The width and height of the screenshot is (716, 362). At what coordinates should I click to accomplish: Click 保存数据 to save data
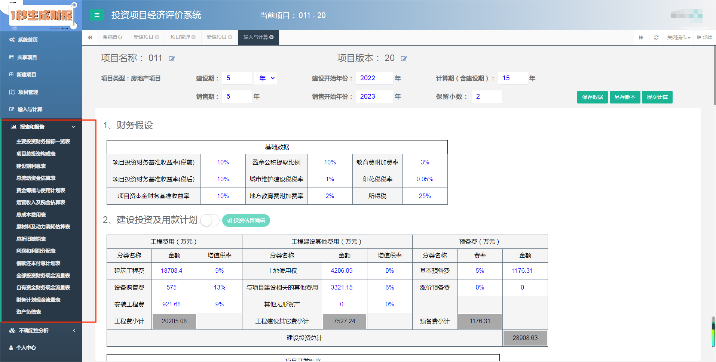[592, 97]
